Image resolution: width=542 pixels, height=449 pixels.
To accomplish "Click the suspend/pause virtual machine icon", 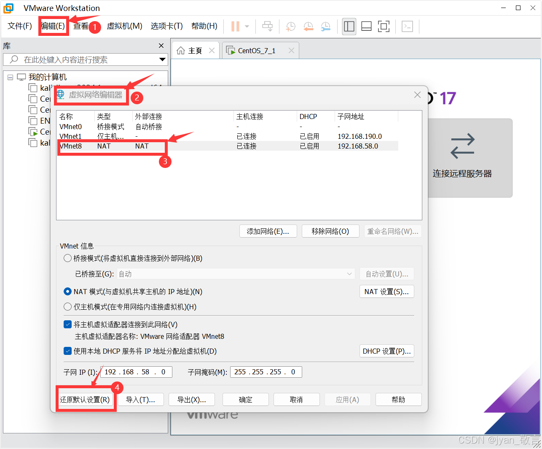I will coord(235,26).
